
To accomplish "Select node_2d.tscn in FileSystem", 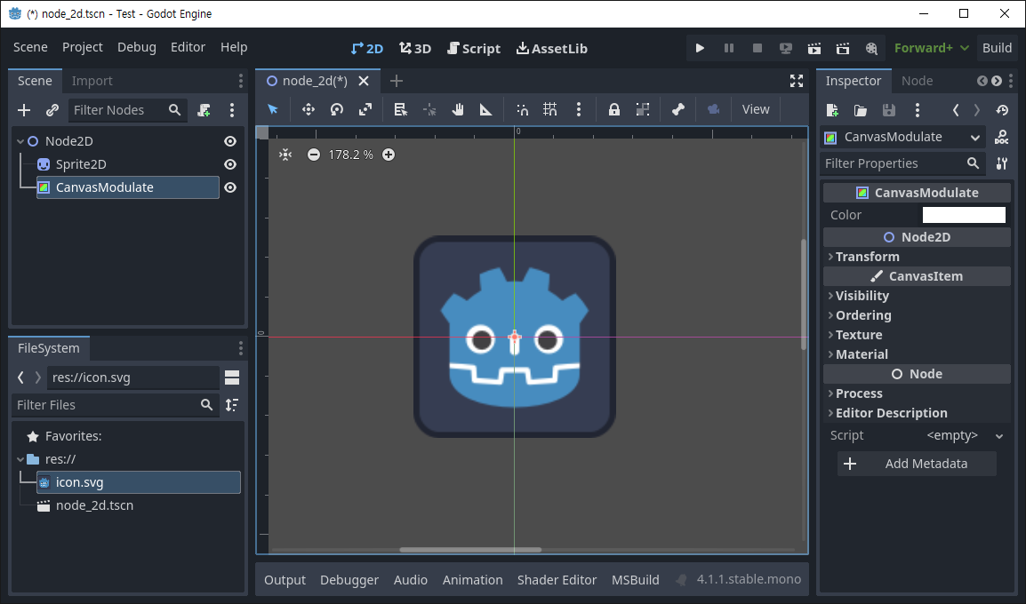I will click(x=94, y=505).
